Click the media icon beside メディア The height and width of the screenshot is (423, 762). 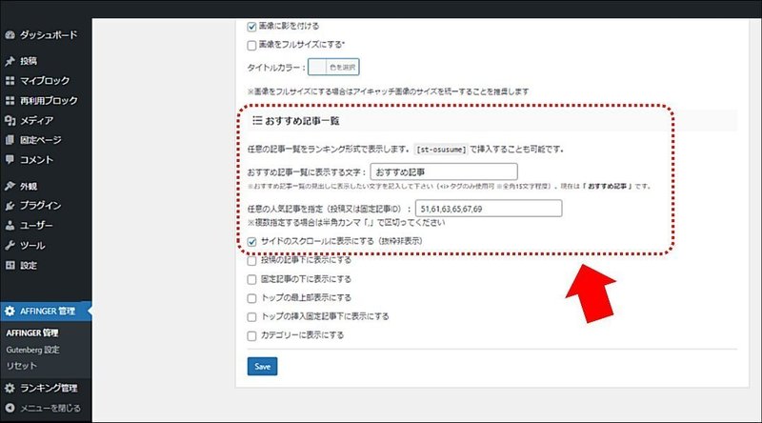pyautogui.click(x=10, y=120)
